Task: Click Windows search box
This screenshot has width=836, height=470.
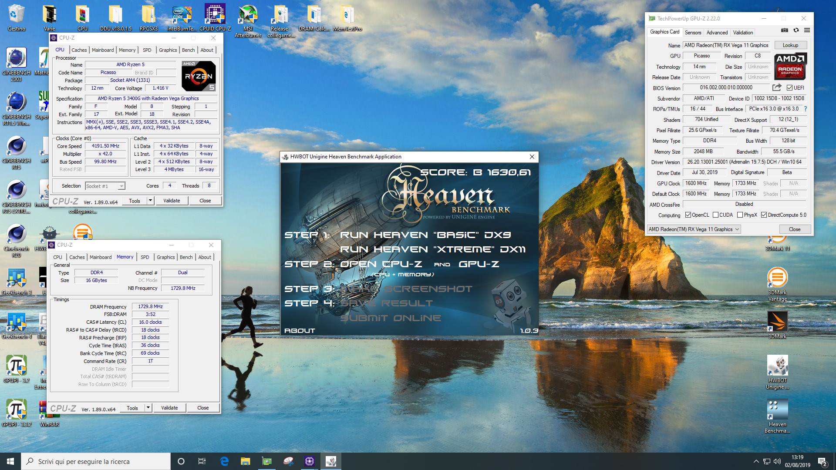Action: pos(96,461)
